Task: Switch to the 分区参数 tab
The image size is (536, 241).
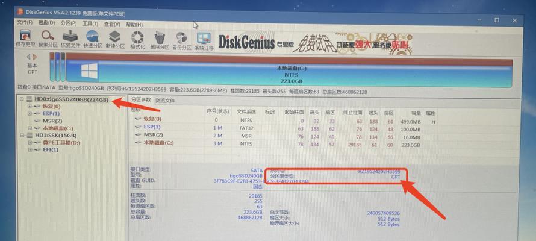Action: click(141, 99)
